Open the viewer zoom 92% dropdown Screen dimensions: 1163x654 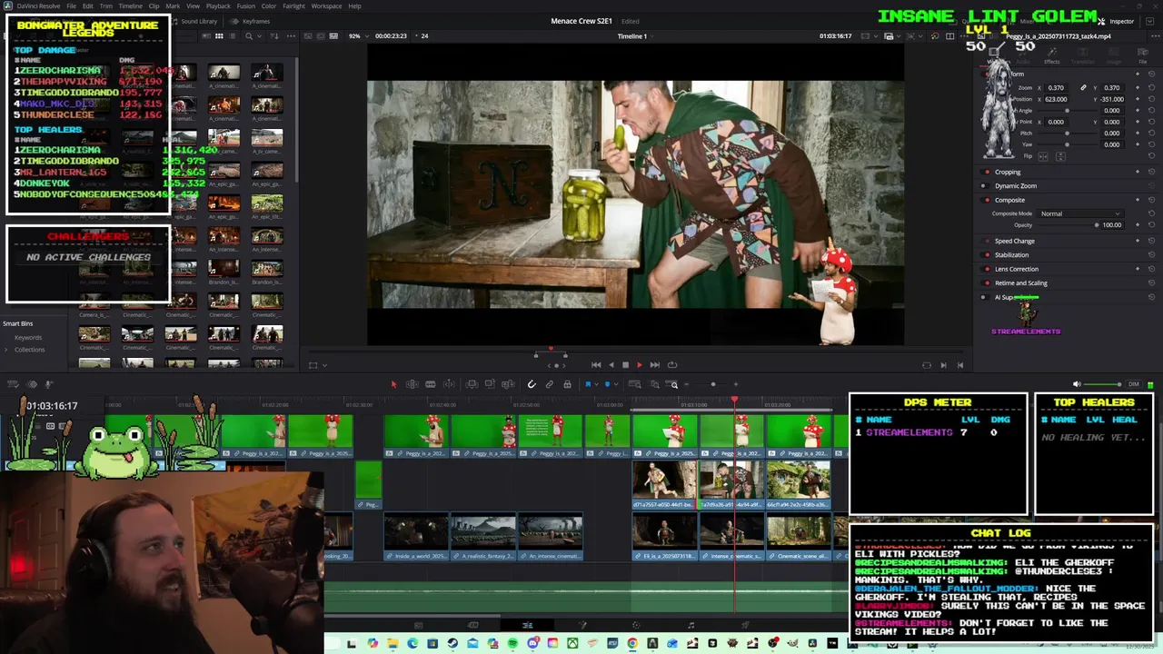(x=359, y=36)
